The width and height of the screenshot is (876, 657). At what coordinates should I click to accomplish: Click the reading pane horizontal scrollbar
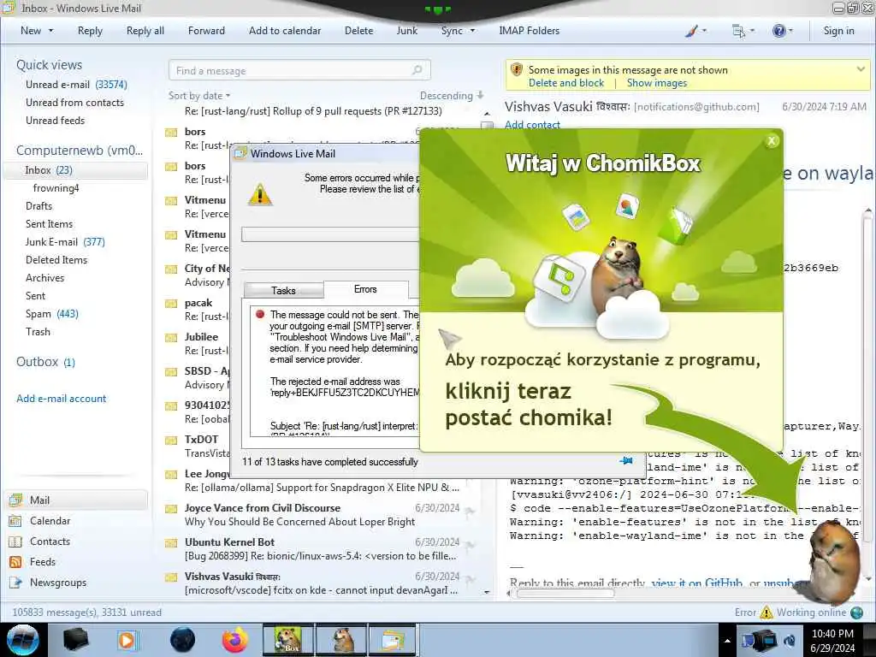pyautogui.click(x=565, y=594)
